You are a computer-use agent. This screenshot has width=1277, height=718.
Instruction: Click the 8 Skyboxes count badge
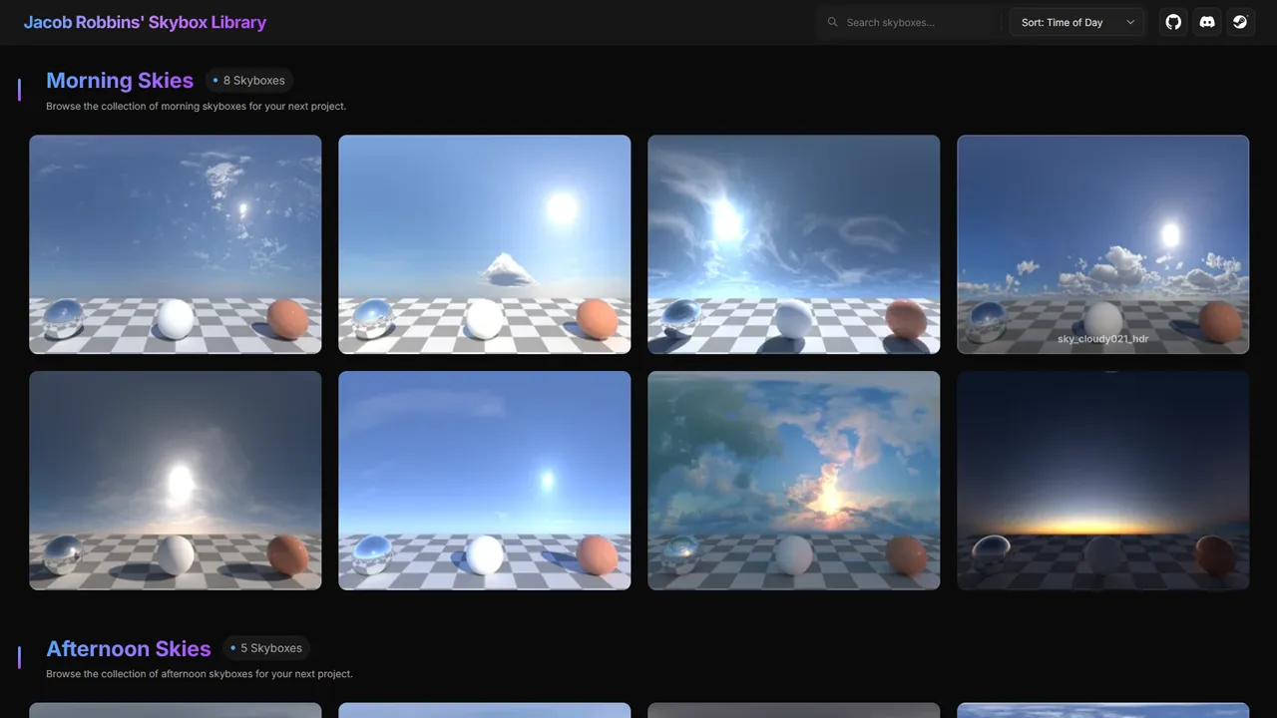pyautogui.click(x=248, y=81)
